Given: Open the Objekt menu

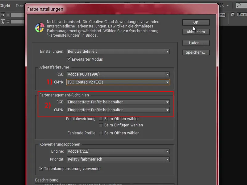Looking at the screenshot, I should click(x=5, y=6).
